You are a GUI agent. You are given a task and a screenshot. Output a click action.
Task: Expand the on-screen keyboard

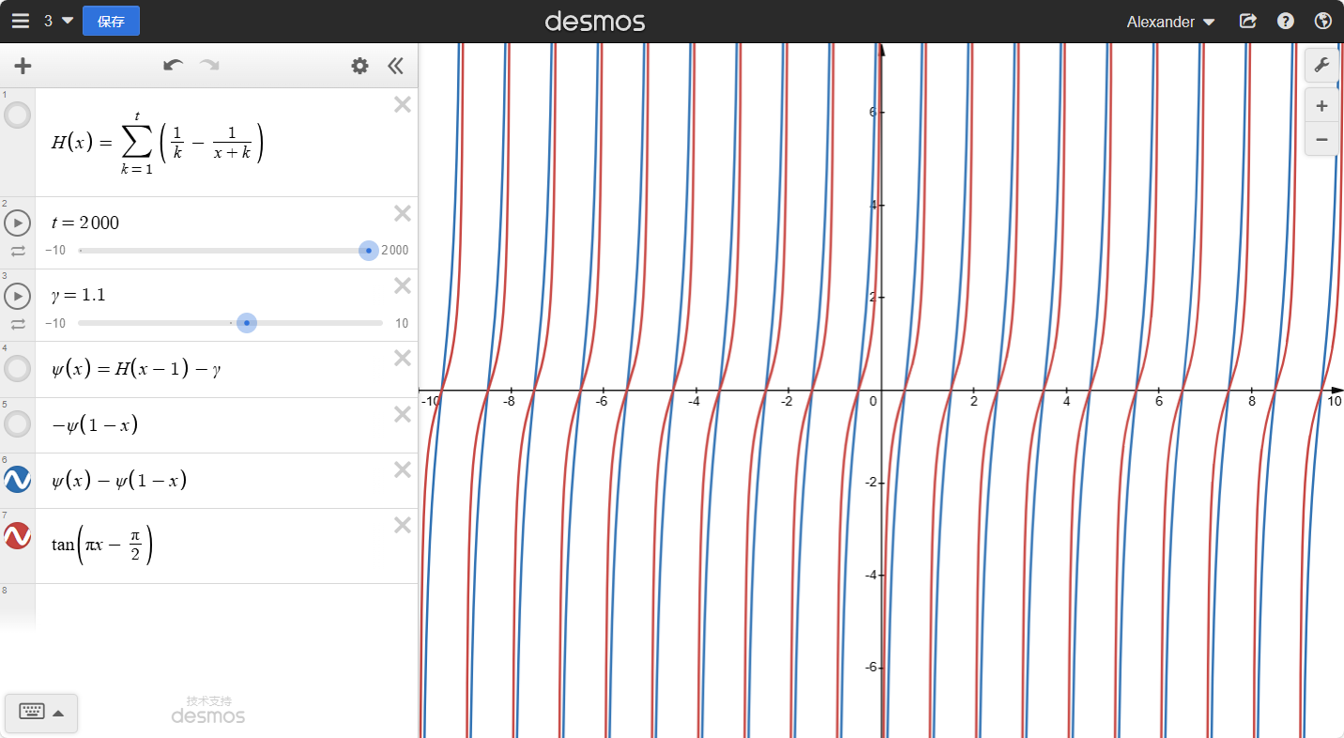[41, 713]
